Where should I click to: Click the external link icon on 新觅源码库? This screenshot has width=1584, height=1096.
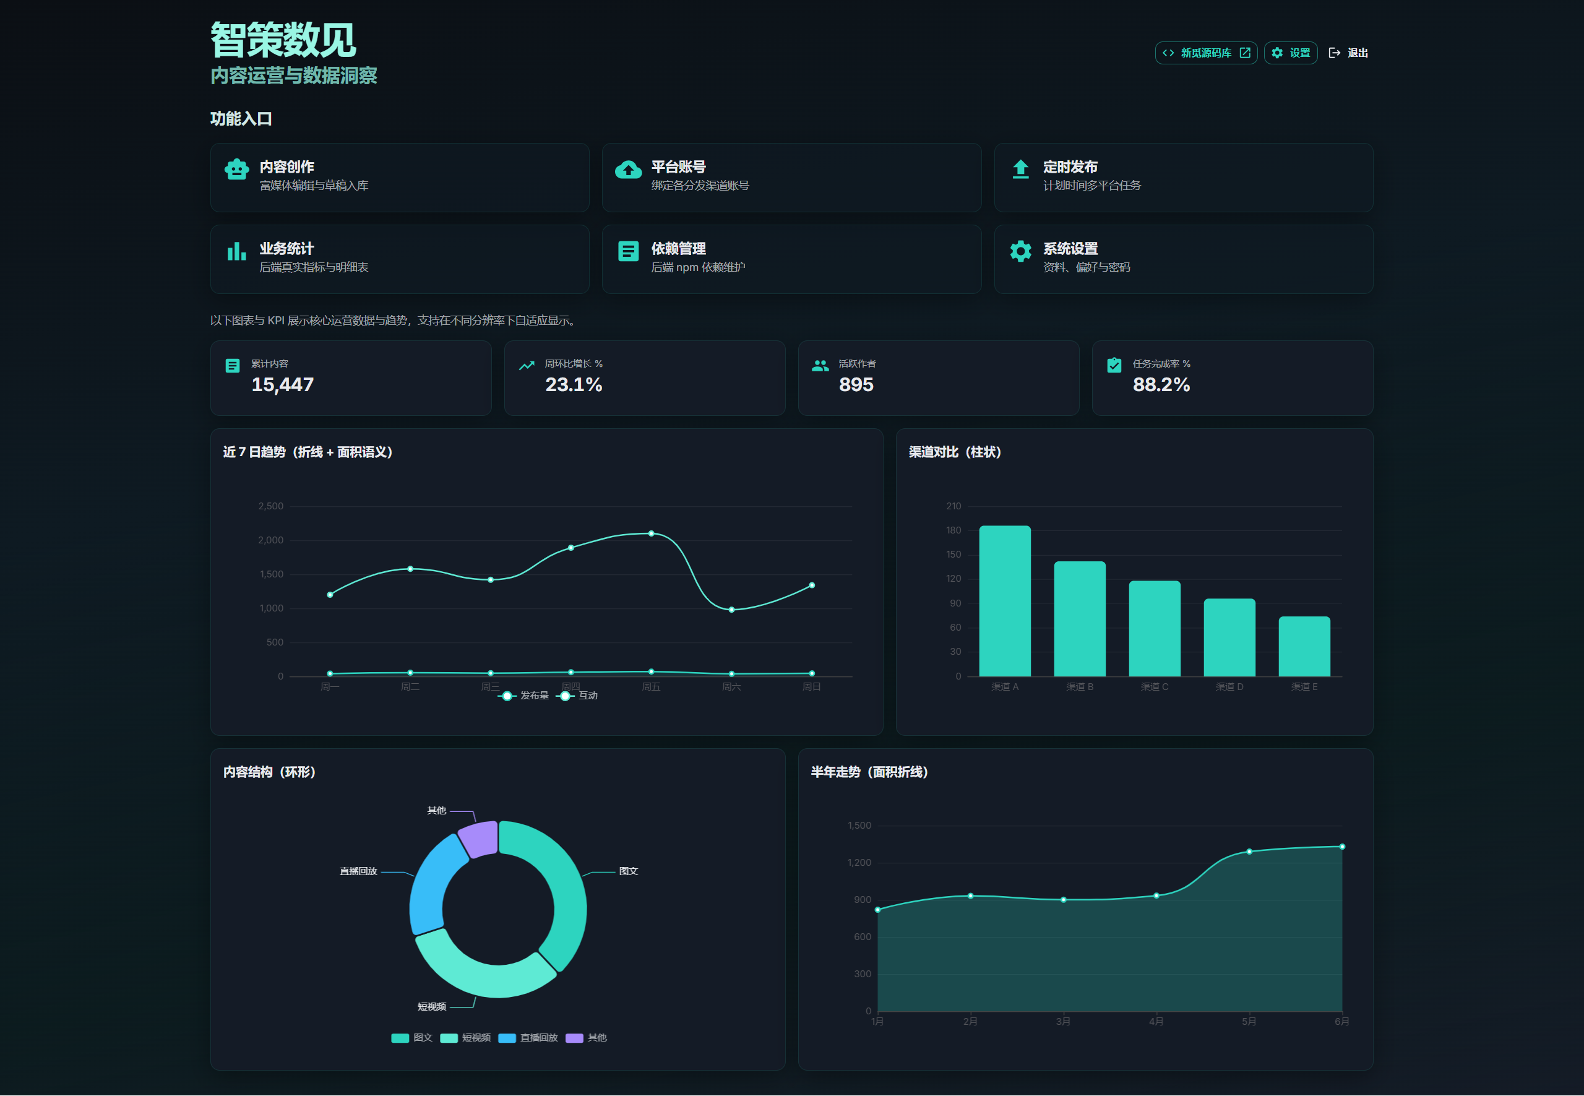1245,53
